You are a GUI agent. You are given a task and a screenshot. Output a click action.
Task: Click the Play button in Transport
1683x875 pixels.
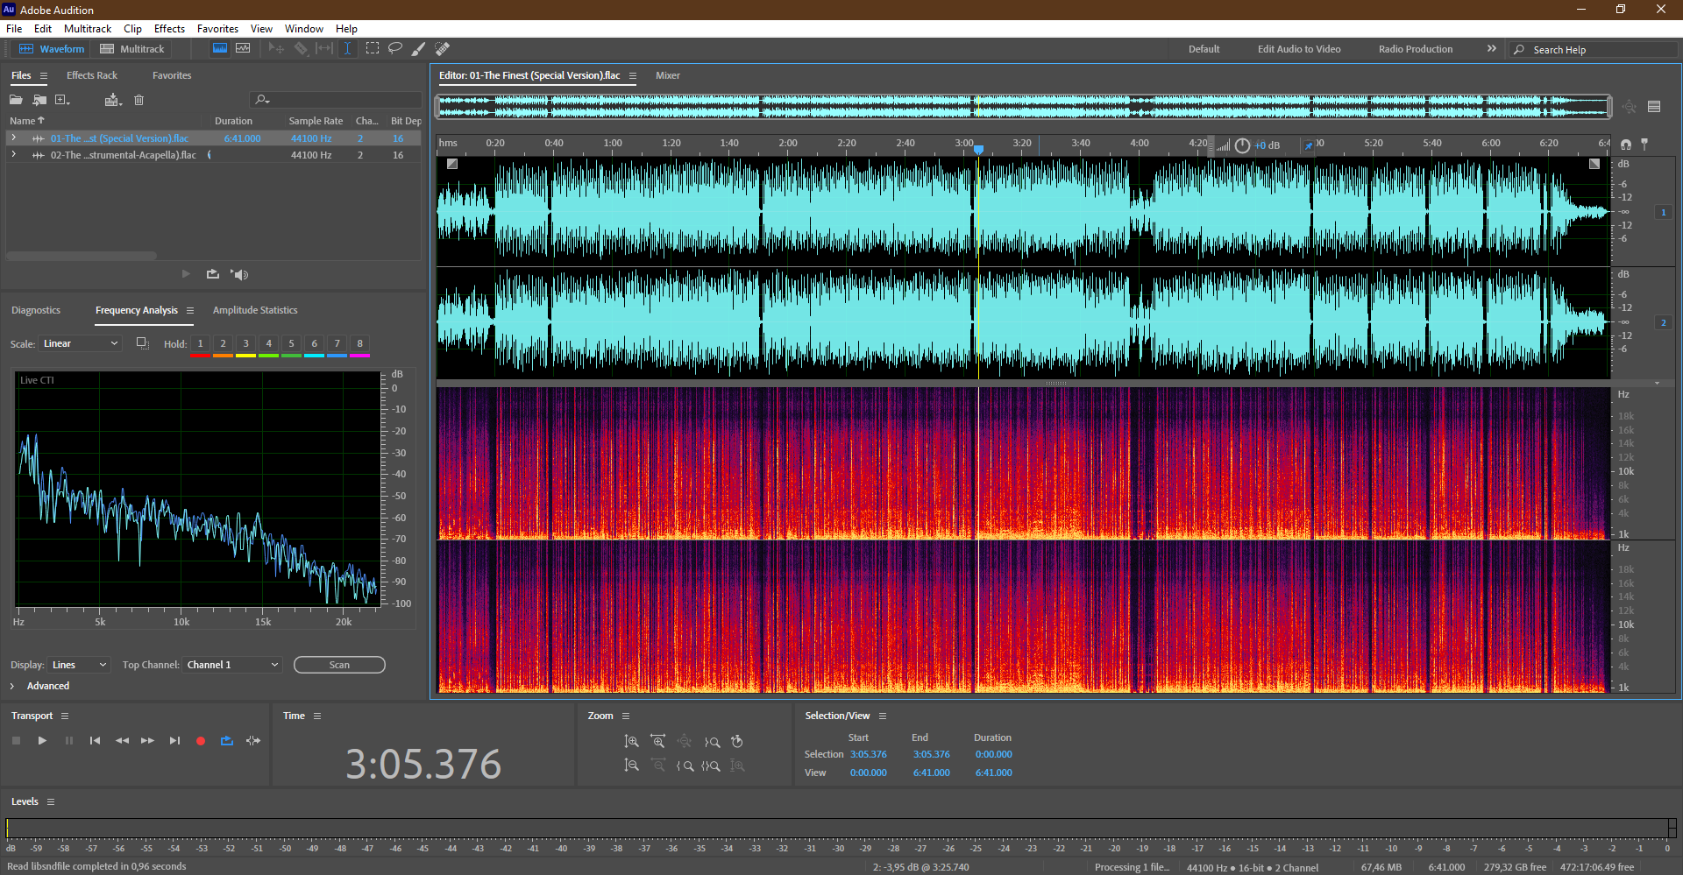pyautogui.click(x=42, y=741)
